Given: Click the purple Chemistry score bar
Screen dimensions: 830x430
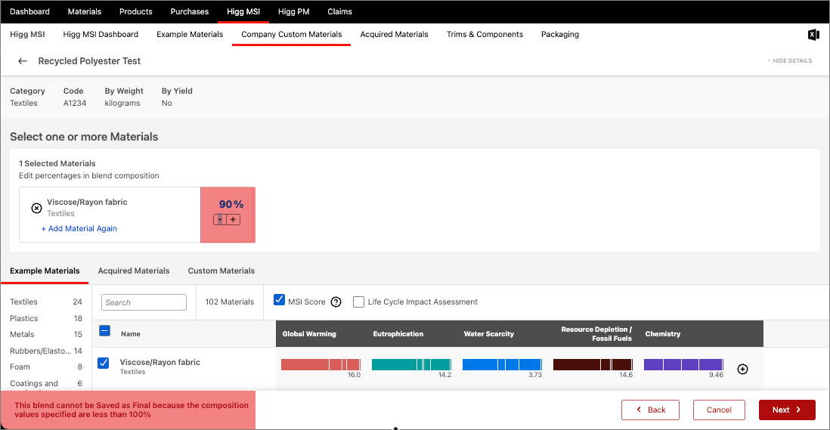Looking at the screenshot, I should point(683,364).
